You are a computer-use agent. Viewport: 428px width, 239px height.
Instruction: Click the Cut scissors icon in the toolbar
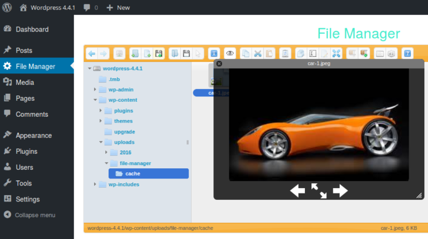click(257, 53)
